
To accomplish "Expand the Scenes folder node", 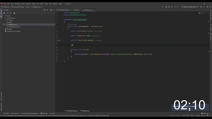I will (x=5, y=20).
